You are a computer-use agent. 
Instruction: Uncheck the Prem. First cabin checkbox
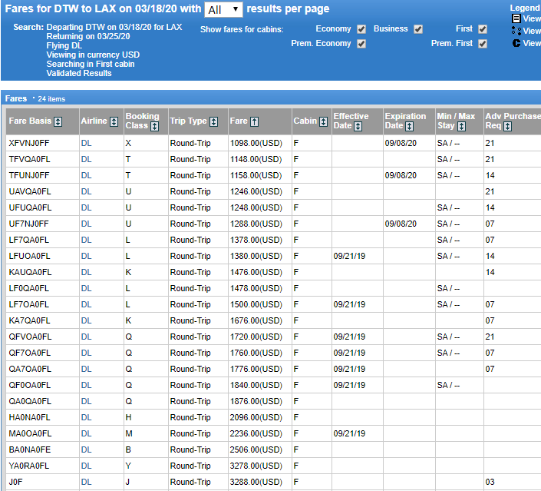pos(483,44)
